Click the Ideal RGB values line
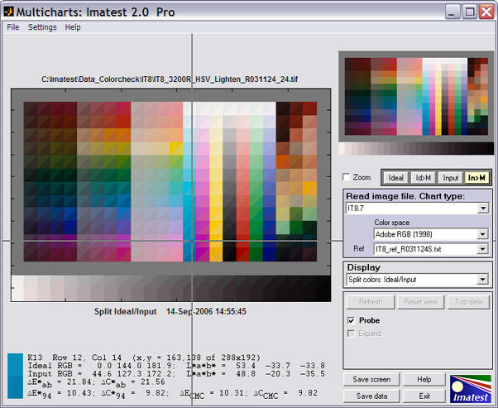 point(176,366)
